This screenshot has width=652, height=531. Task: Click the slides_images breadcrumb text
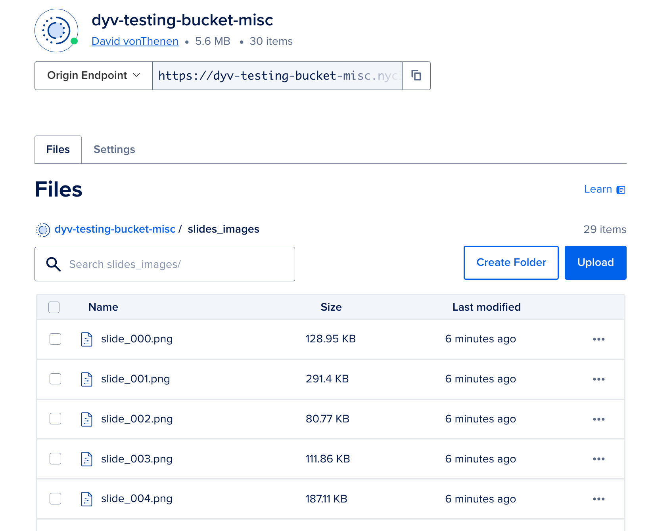tap(223, 229)
